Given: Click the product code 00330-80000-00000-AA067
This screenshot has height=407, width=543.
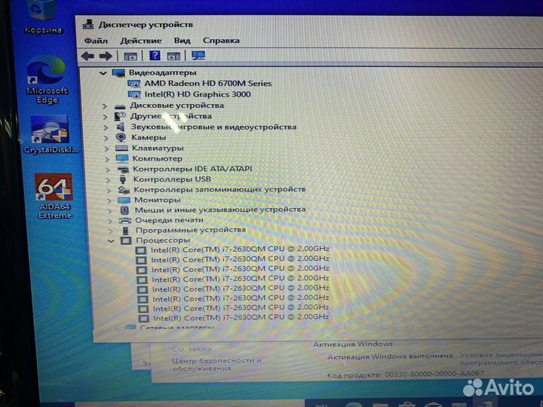Looking at the screenshot, I should tap(434, 374).
